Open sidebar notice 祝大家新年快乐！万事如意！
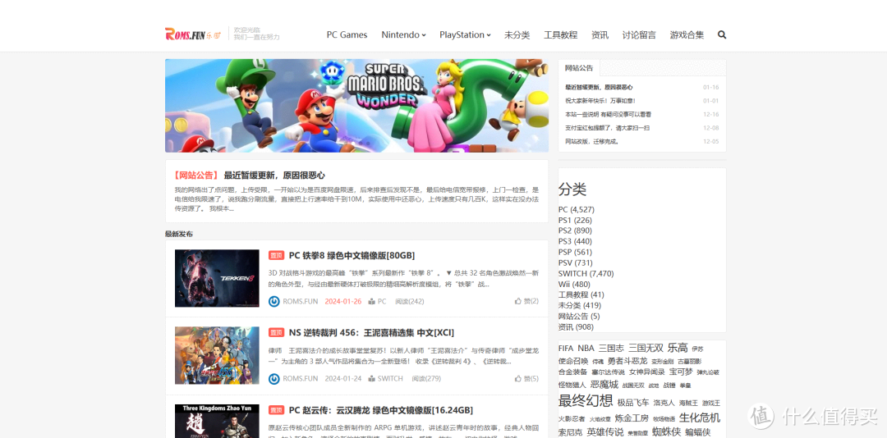 600,101
